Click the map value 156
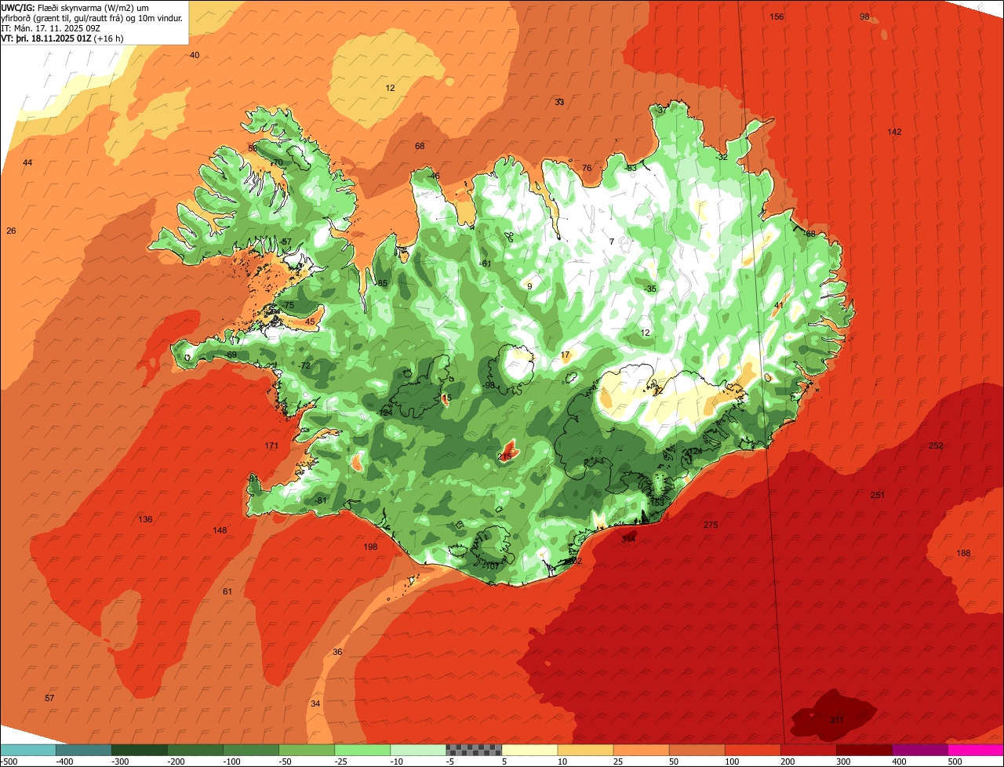Viewport: 1004px width, 767px height. [777, 16]
